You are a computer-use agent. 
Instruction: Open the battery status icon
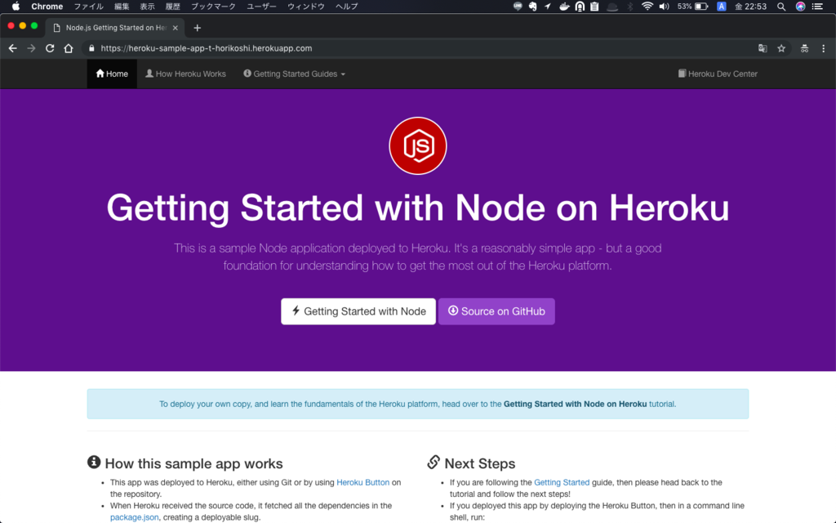pyautogui.click(x=701, y=7)
